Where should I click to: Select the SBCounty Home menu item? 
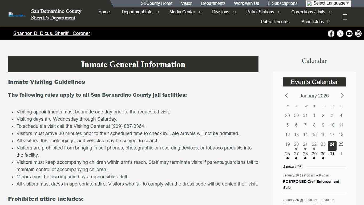[x=156, y=3]
